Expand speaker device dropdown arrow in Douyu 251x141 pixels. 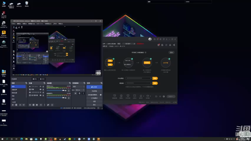[150, 96]
